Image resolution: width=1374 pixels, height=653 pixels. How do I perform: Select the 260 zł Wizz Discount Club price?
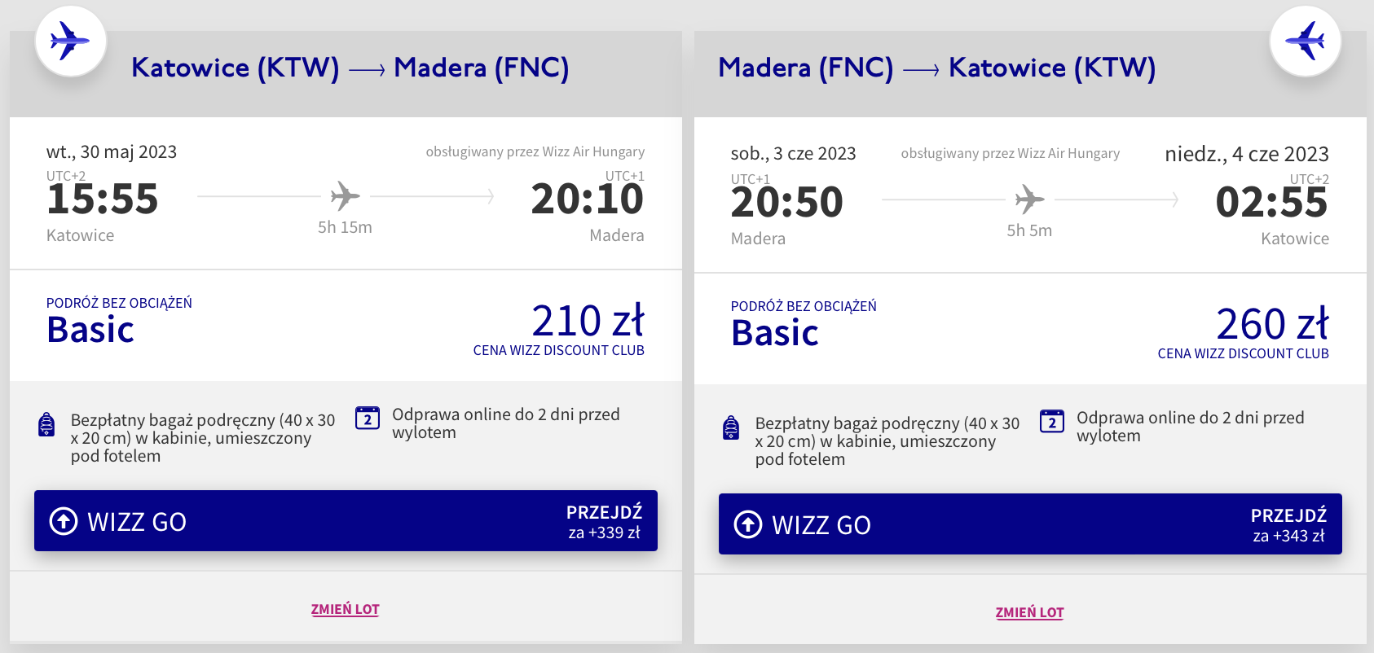pyautogui.click(x=1272, y=324)
